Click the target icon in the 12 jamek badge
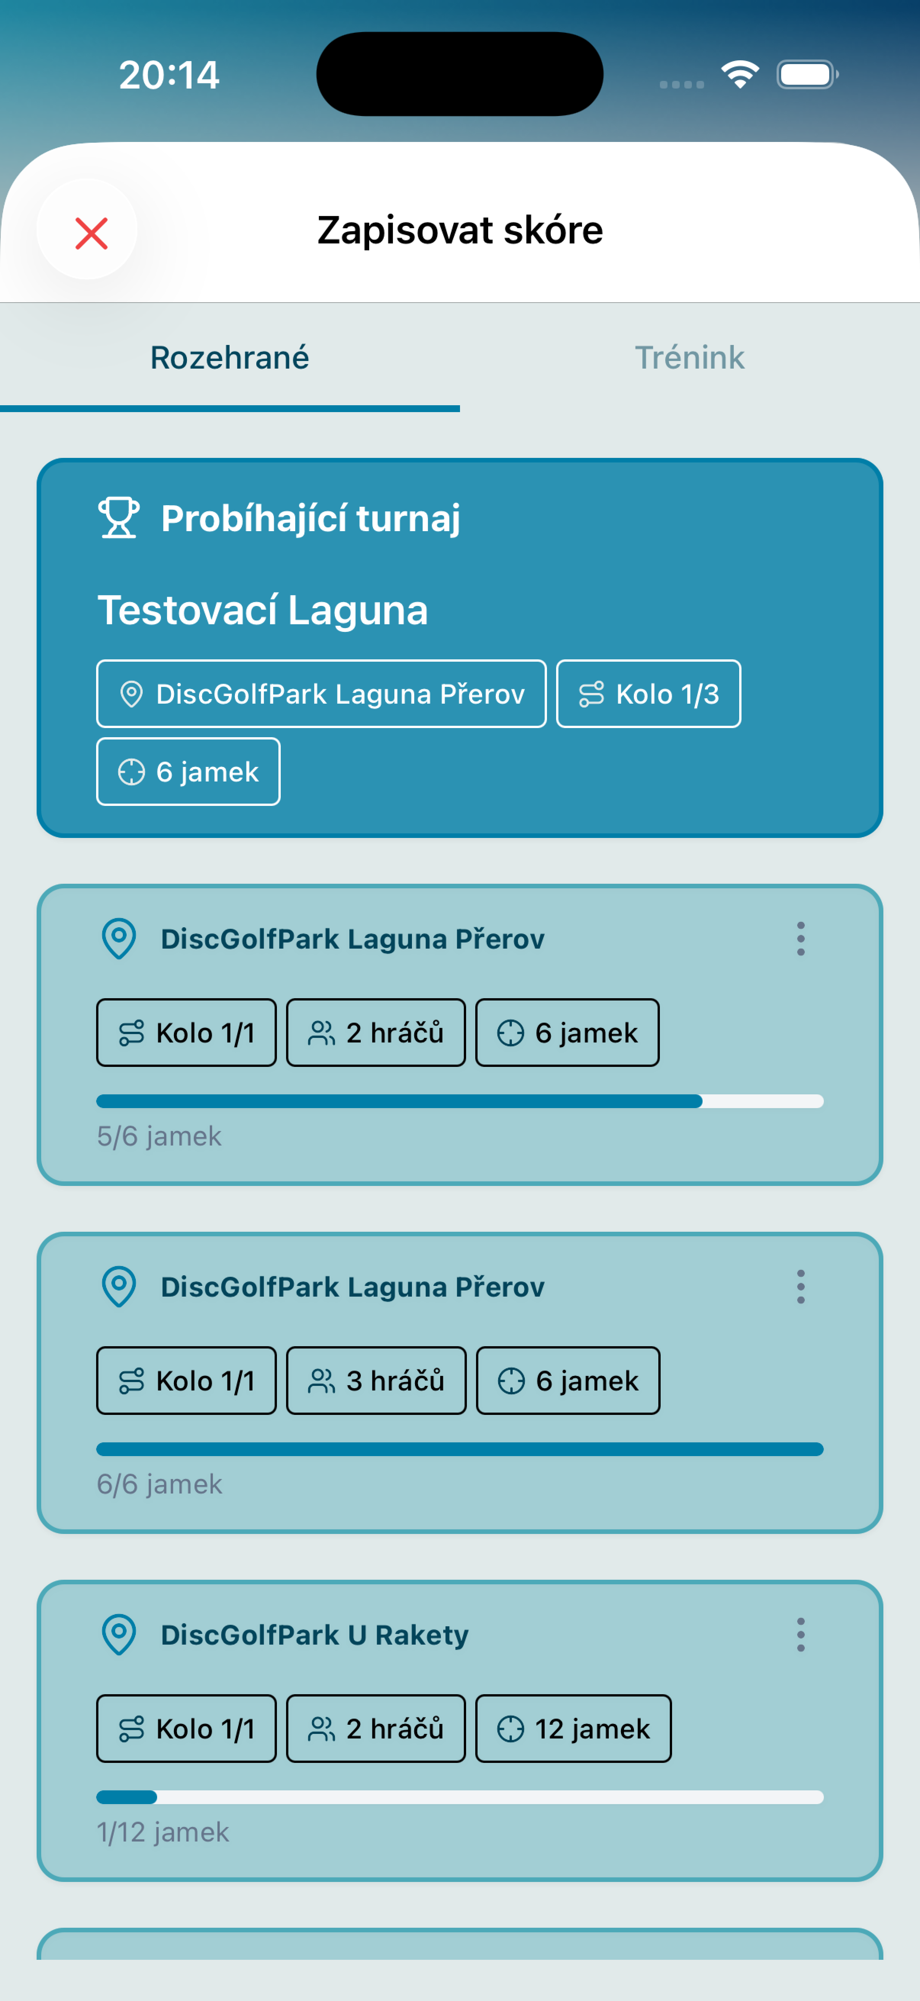Image resolution: width=920 pixels, height=2001 pixels. coord(511,1727)
